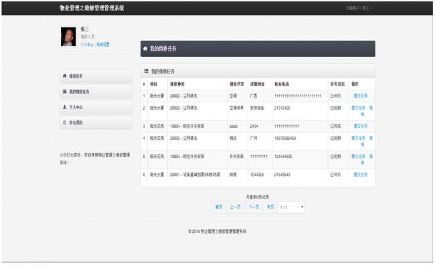Click the 维修人员 role label under 张三

coord(88,36)
